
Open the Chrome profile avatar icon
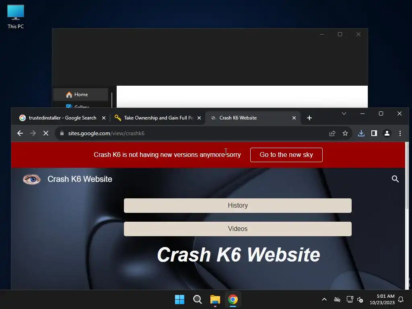(x=387, y=133)
